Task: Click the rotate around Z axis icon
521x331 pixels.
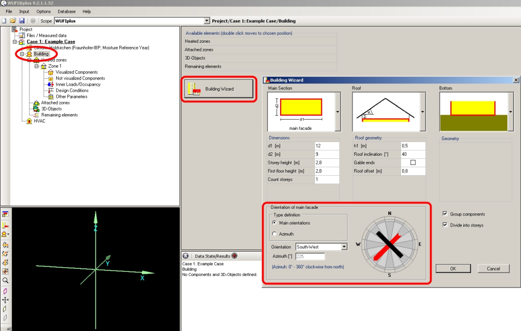Action: tap(5, 262)
